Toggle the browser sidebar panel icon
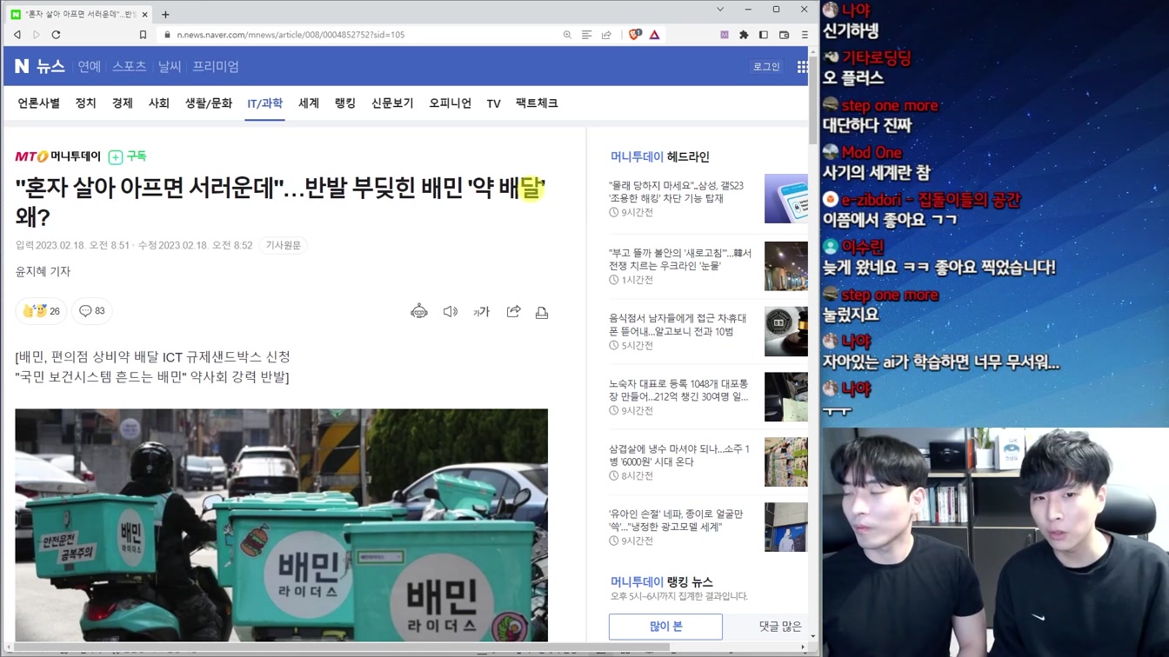Screen dimensions: 1169x657 [x=764, y=35]
